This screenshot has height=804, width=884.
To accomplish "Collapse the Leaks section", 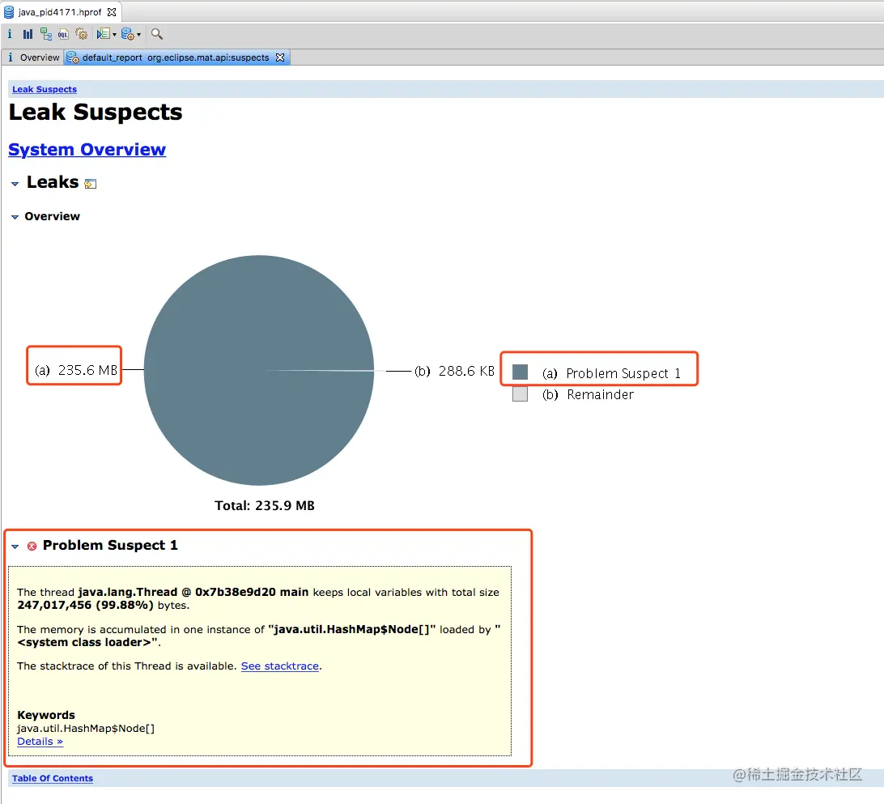I will click(15, 183).
